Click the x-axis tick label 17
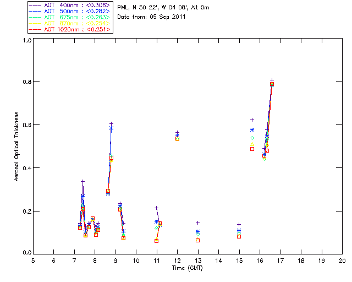The image size is (352, 282). pyautogui.click(x=280, y=261)
